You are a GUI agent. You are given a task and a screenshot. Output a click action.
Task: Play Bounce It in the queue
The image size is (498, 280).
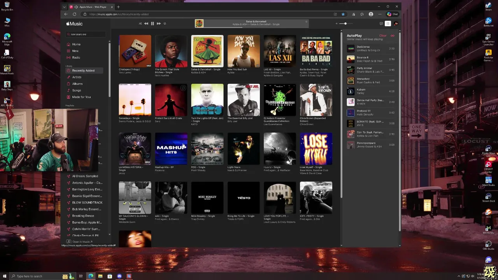pyautogui.click(x=371, y=59)
